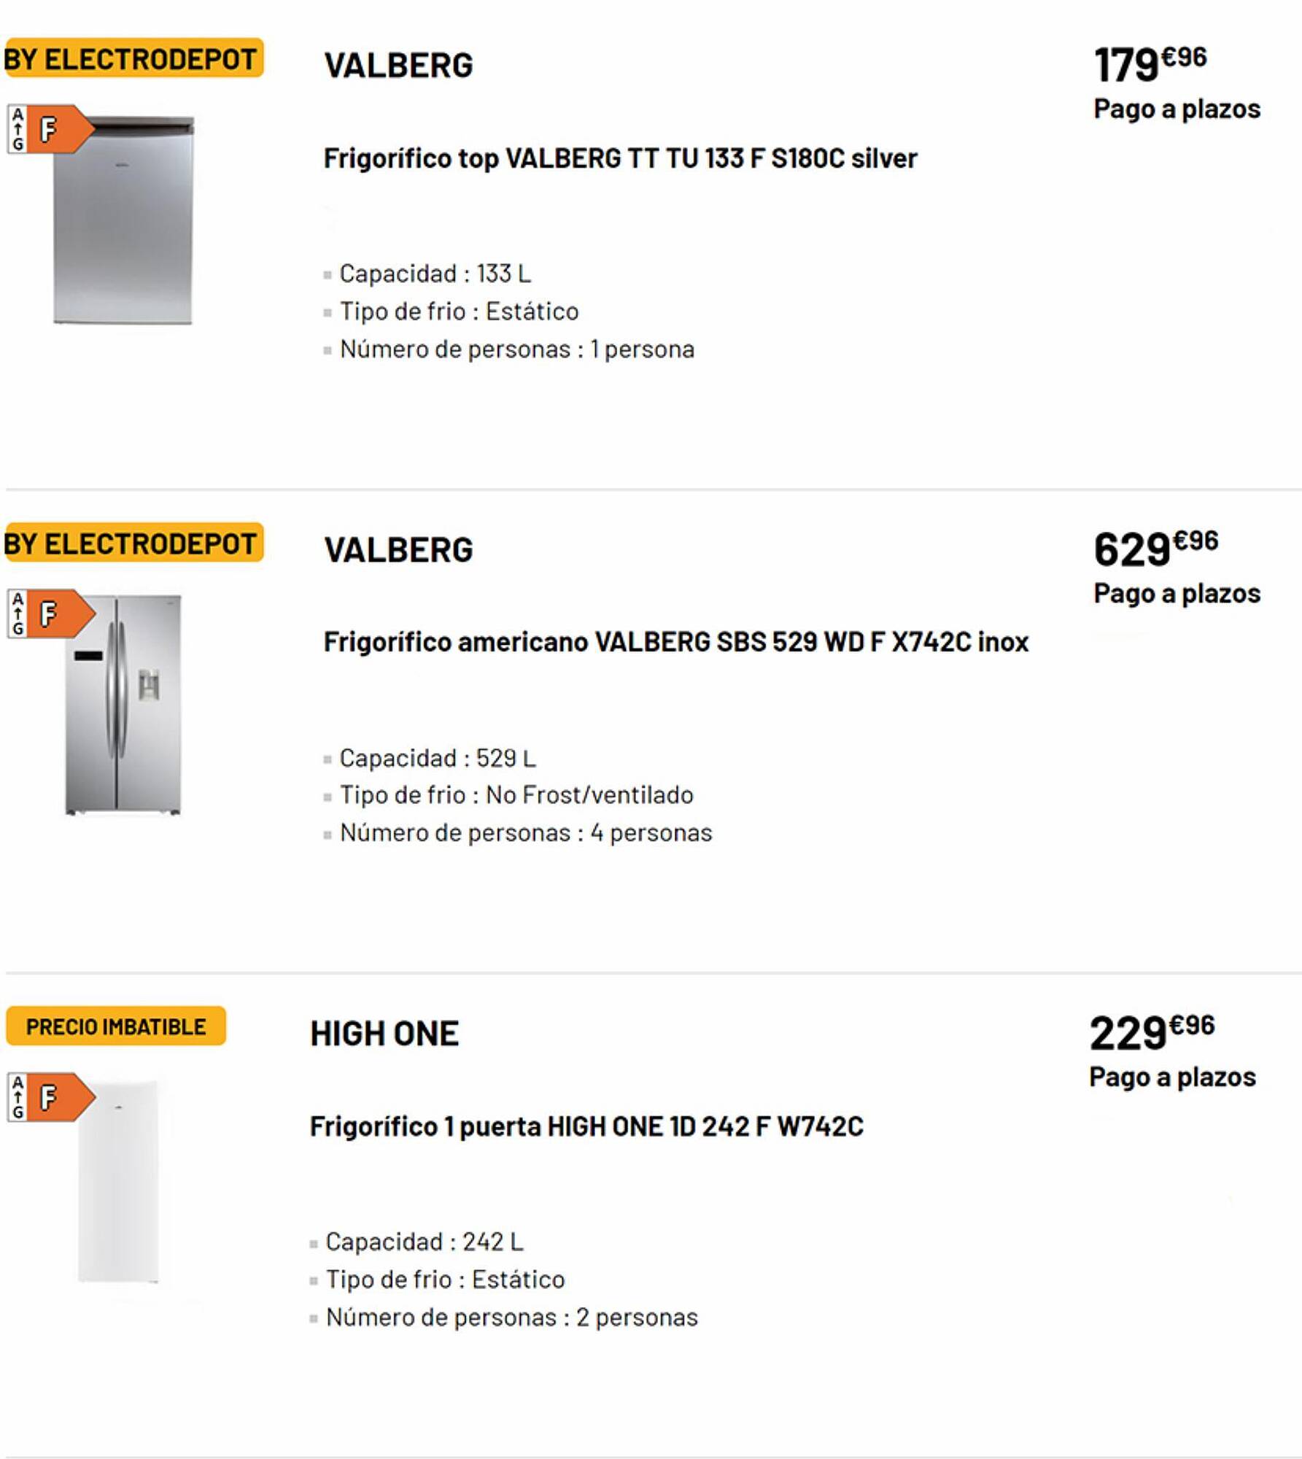Image resolution: width=1302 pixels, height=1459 pixels.
Task: Open Frigorífico americano VALBERG SBS 529 product link
Action: coord(676,642)
